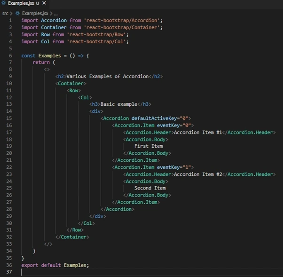Screen dimensions: 283x277
Task: Click eventKey="0" attribute on line 16
Action: (174, 125)
